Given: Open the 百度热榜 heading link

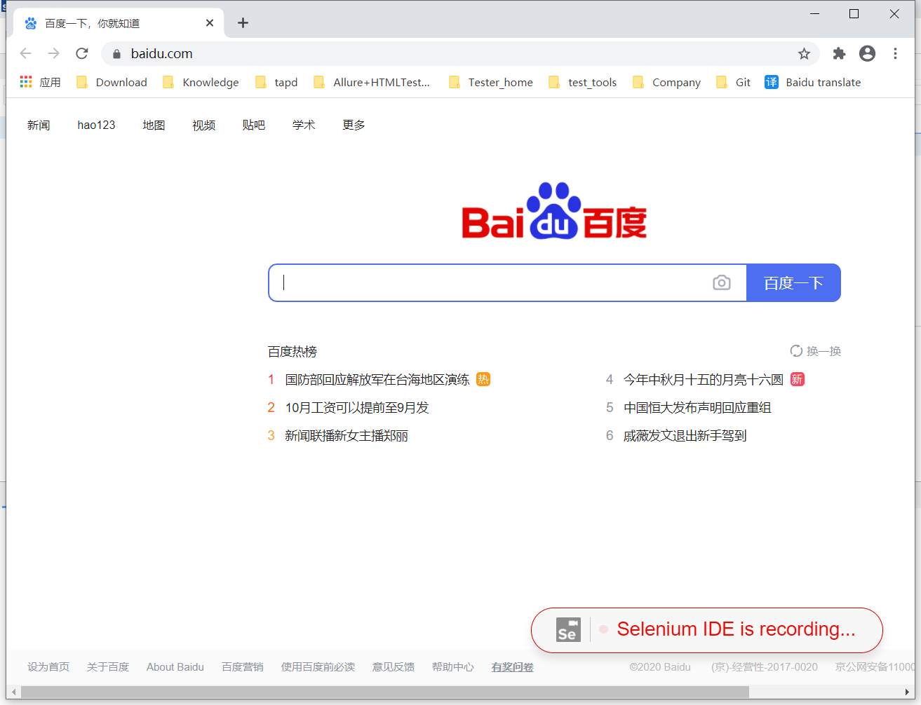Looking at the screenshot, I should 293,351.
